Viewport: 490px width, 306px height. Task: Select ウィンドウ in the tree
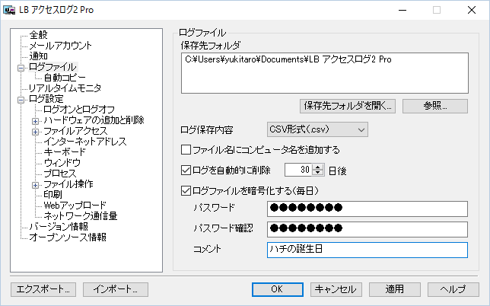click(62, 163)
